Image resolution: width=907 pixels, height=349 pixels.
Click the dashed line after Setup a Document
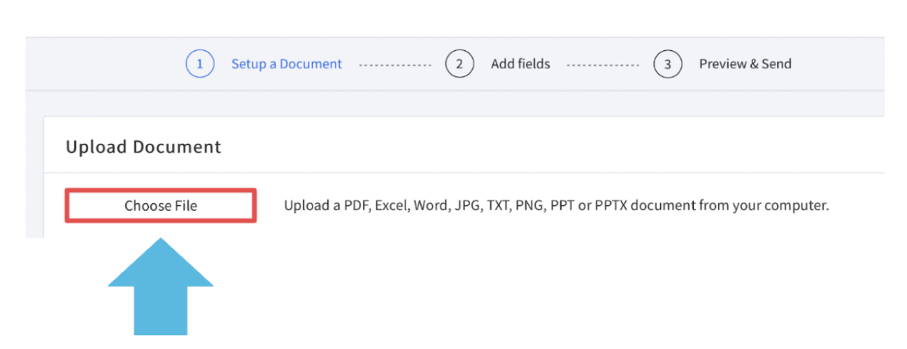[x=395, y=65]
